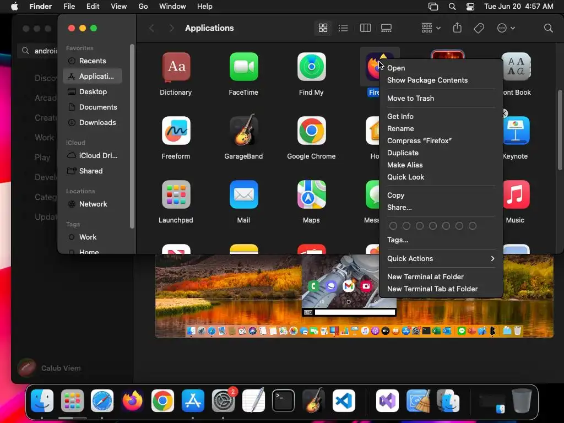The height and width of the screenshot is (423, 564).
Task: Open System Settings from the Dock
Action: coord(223,400)
